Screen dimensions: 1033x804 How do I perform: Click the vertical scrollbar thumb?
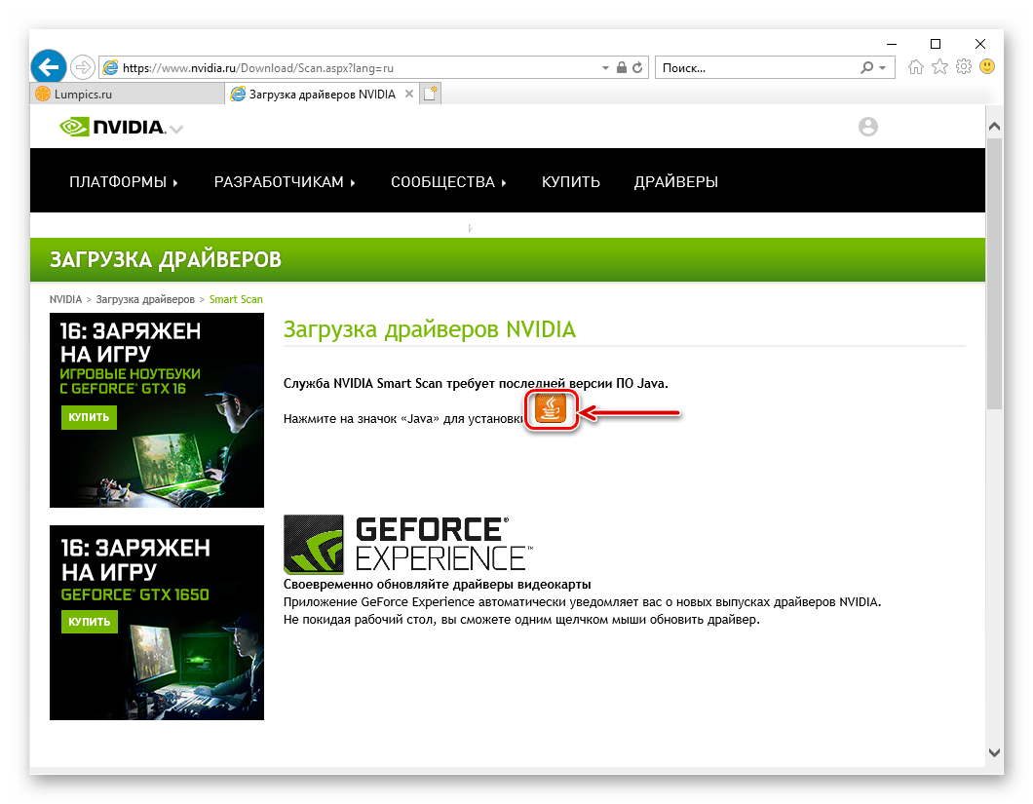(994, 274)
